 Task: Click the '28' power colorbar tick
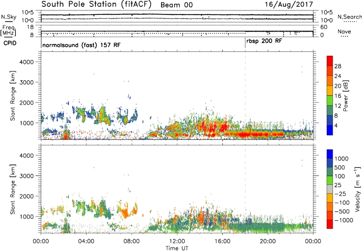338,66
